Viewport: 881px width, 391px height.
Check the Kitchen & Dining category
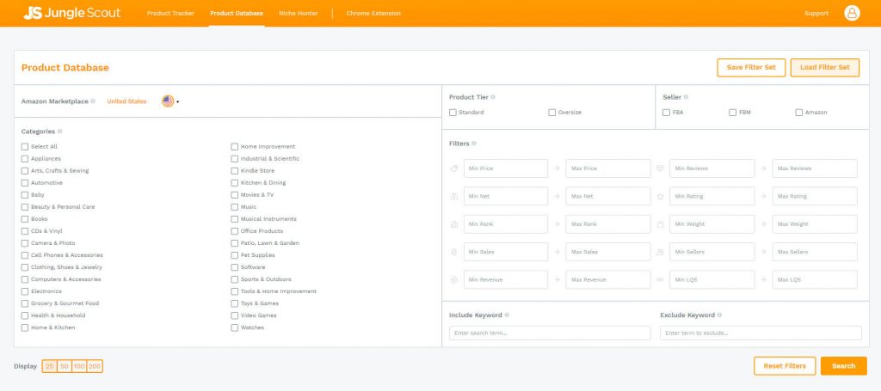(x=234, y=183)
